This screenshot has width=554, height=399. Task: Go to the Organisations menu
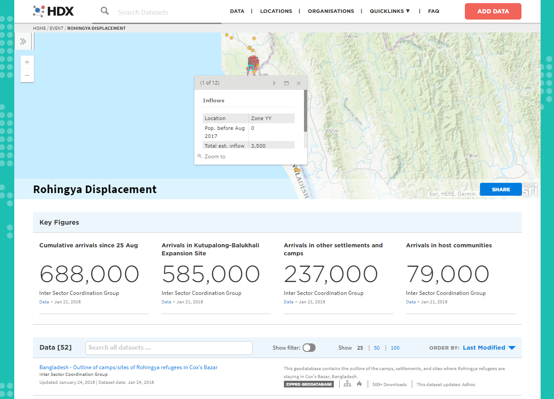(331, 11)
